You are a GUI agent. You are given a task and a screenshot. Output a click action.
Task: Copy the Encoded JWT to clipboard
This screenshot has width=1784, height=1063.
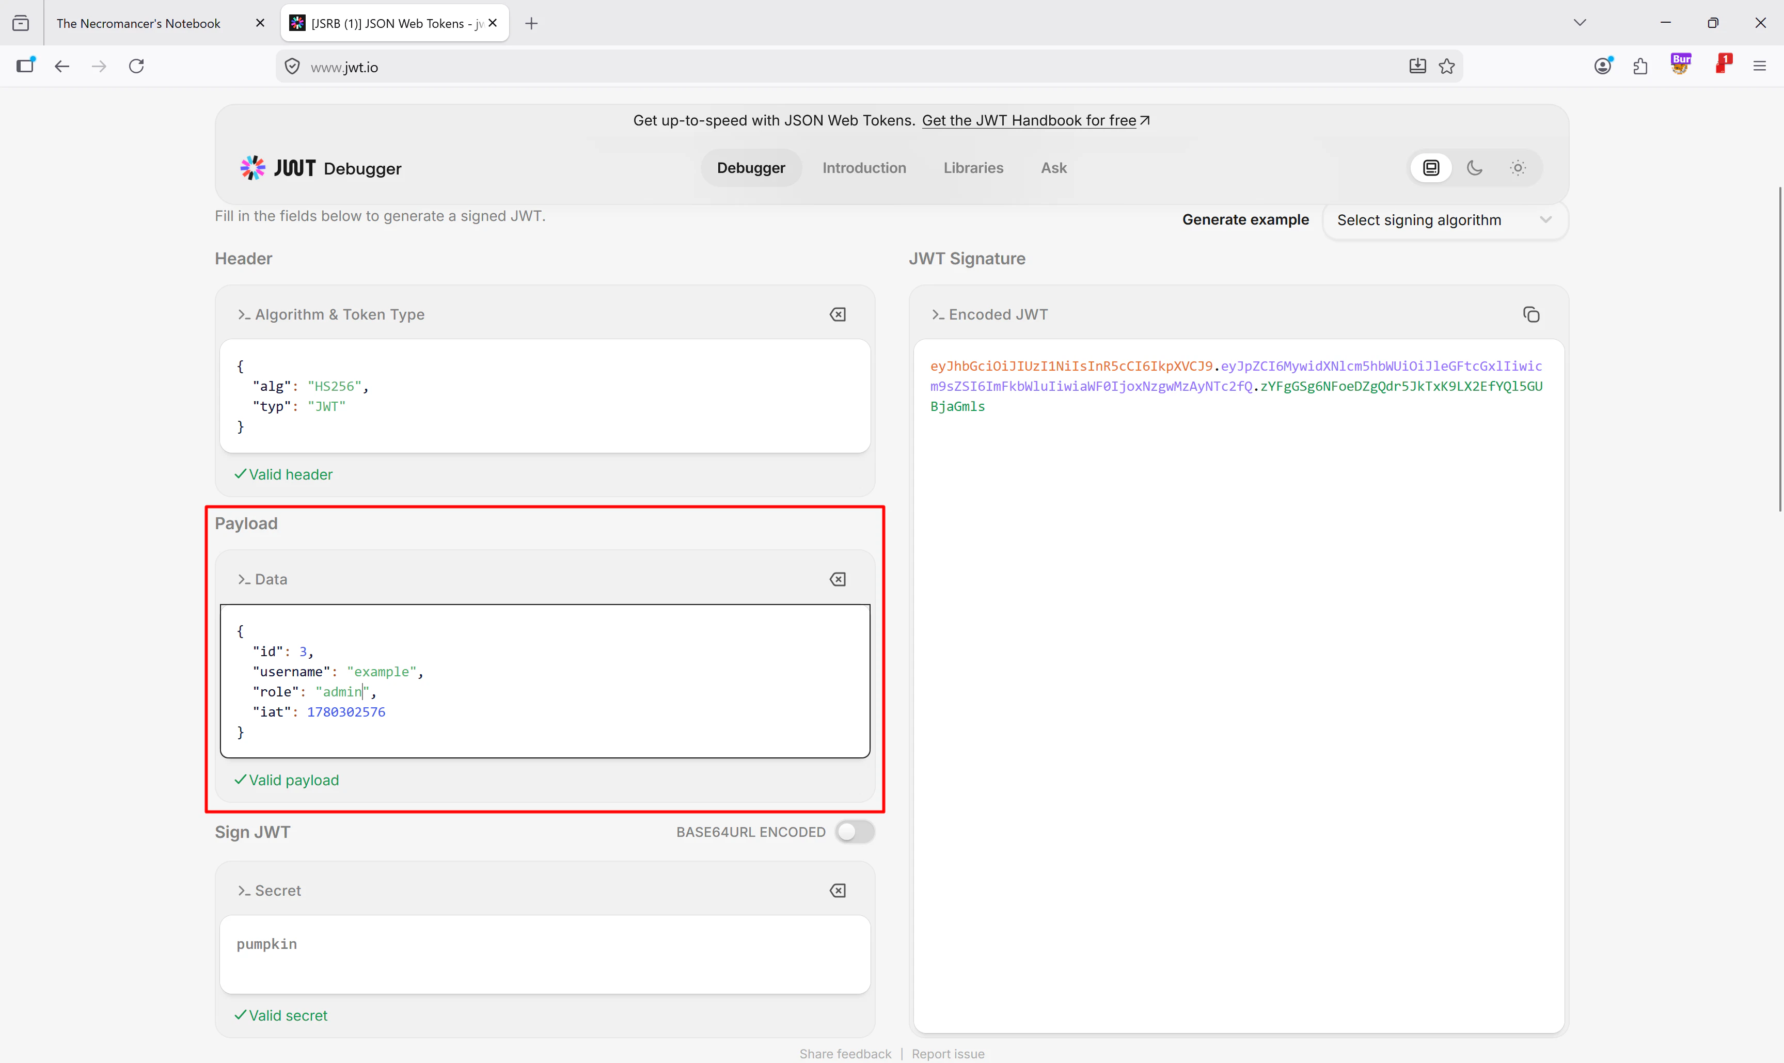(1531, 314)
